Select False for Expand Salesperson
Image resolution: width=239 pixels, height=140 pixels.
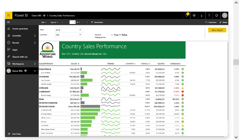[x=120, y=35]
